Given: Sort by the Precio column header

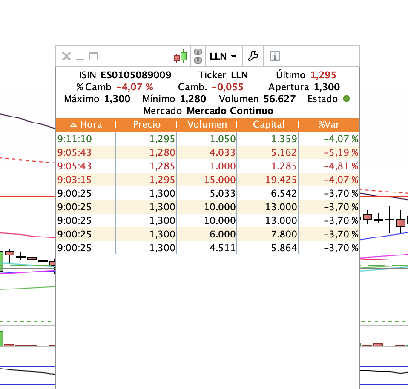Looking at the screenshot, I should [147, 125].
